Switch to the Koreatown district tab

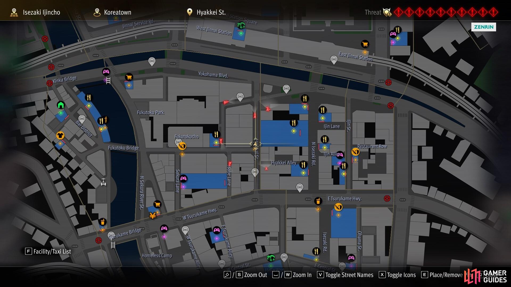(112, 12)
